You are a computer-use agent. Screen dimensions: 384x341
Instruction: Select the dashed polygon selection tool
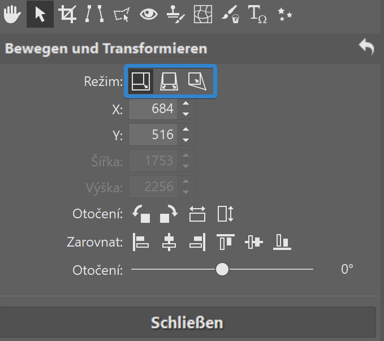click(122, 15)
